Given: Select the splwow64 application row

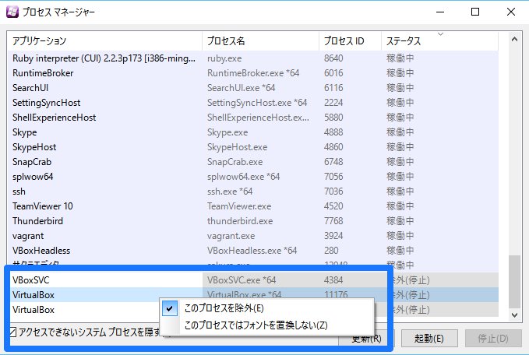Looking at the screenshot, I should (x=252, y=177).
